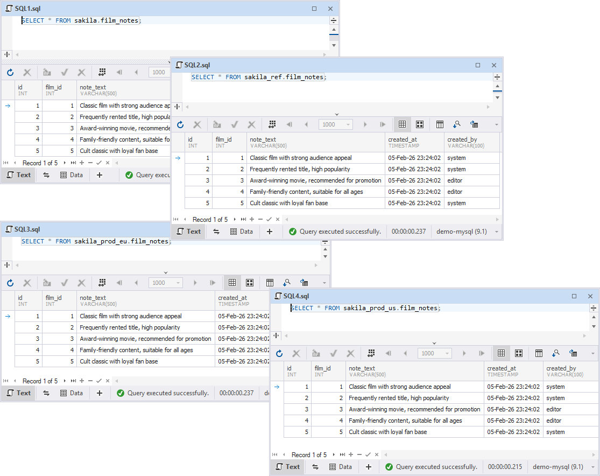Add a new row in SQL2 record navigator
600x476 pixels.
click(251, 219)
